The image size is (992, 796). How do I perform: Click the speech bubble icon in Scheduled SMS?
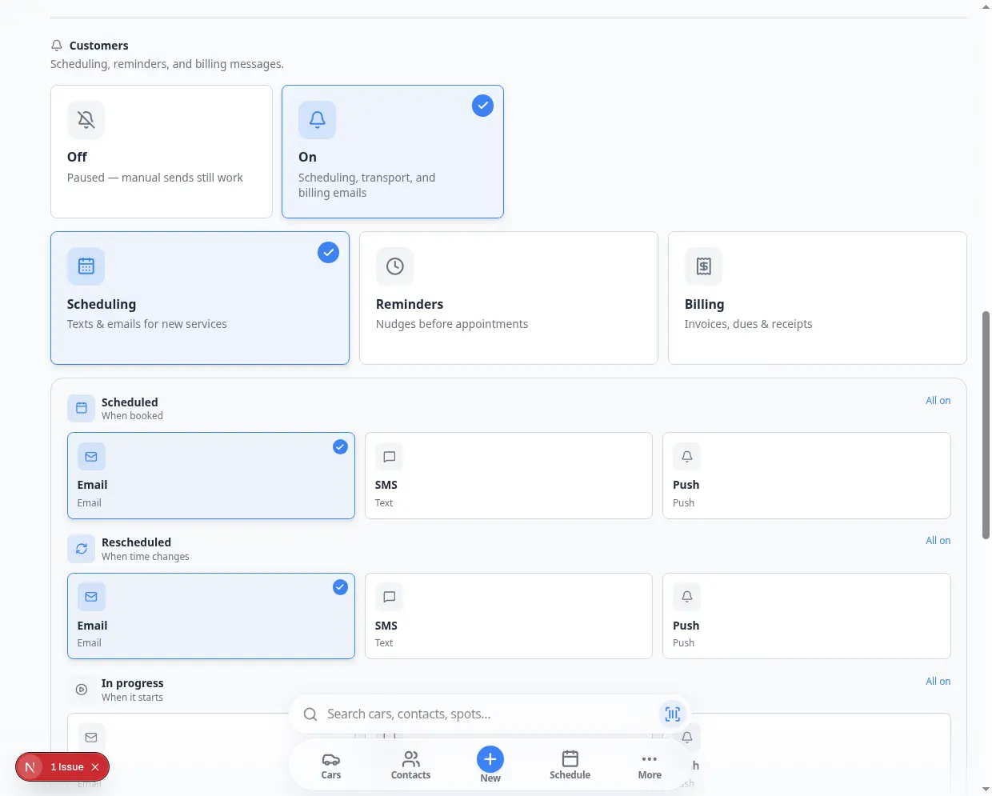390,457
